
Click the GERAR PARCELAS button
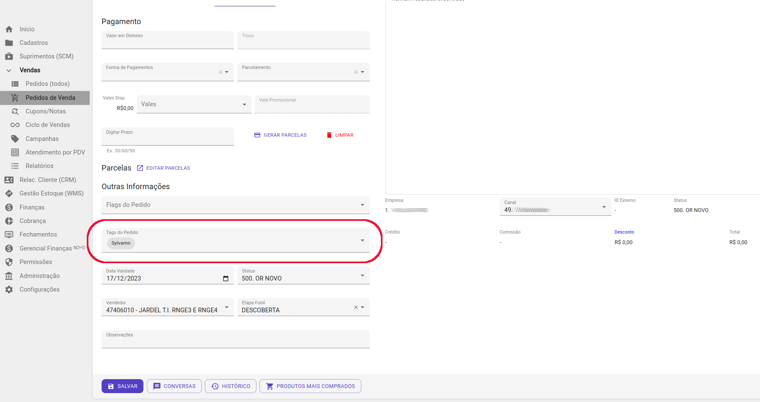coord(280,135)
